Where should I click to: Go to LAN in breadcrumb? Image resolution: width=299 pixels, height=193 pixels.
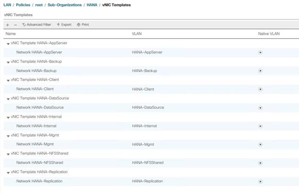tap(7, 5)
